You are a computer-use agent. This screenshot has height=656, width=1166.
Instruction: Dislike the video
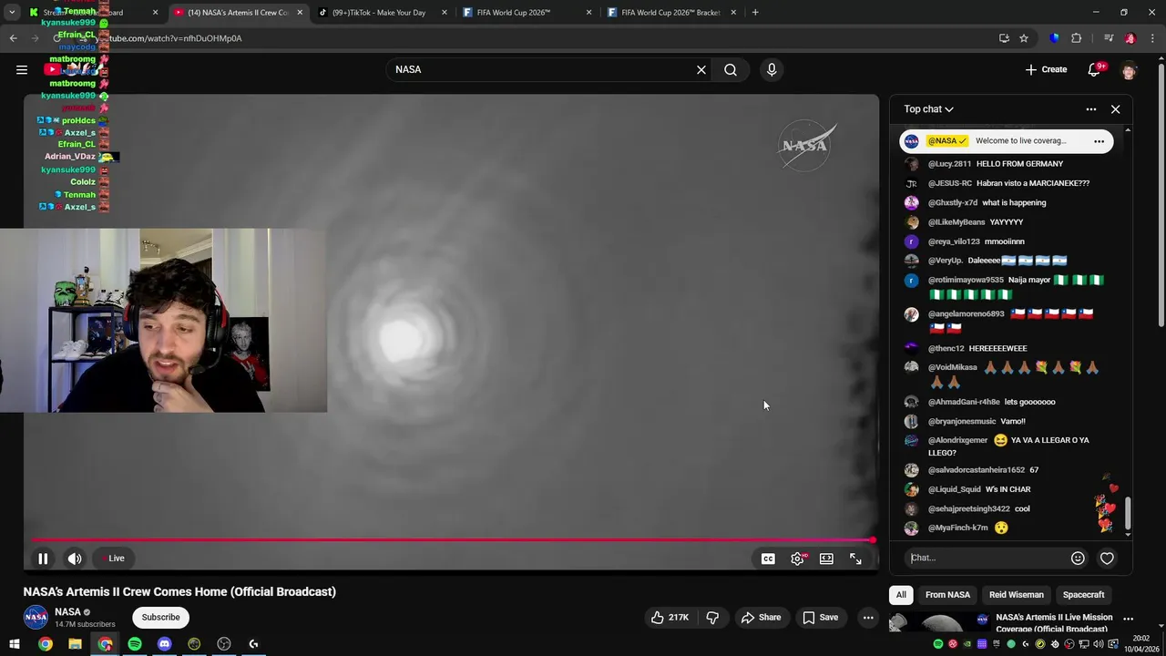pyautogui.click(x=712, y=617)
